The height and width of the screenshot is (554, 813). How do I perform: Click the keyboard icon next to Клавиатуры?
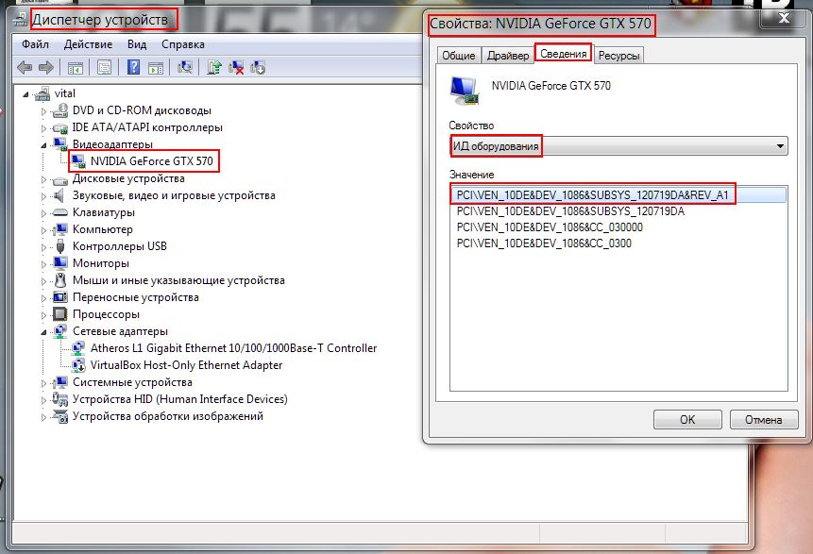60,212
